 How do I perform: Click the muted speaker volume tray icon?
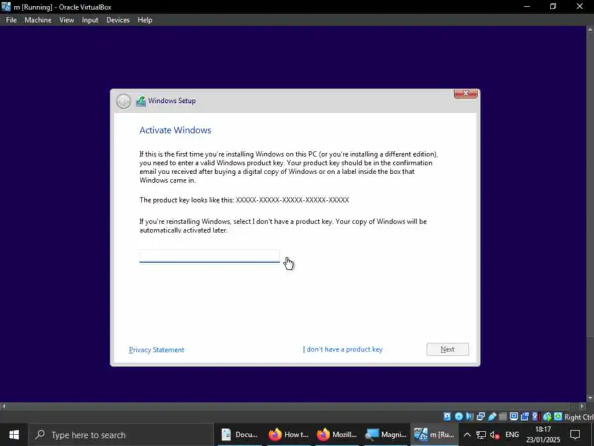(x=494, y=434)
